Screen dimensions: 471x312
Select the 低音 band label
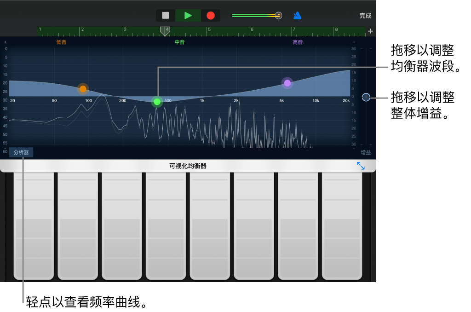tap(61, 42)
